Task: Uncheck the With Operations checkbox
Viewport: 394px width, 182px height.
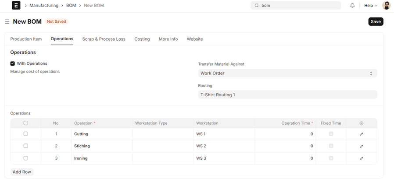Action: (x=13, y=63)
